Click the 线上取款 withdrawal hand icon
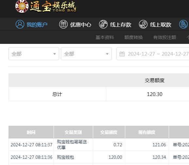189x165 pixels. click(x=143, y=24)
